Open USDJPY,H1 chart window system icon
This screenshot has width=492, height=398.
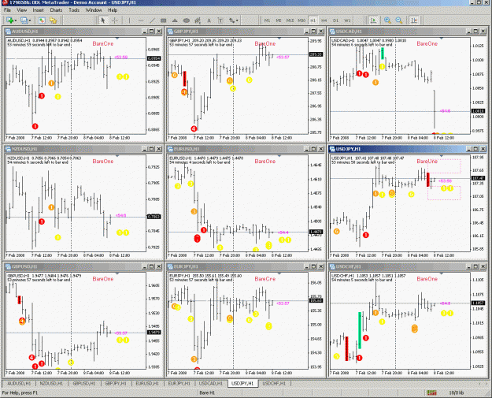[332, 149]
